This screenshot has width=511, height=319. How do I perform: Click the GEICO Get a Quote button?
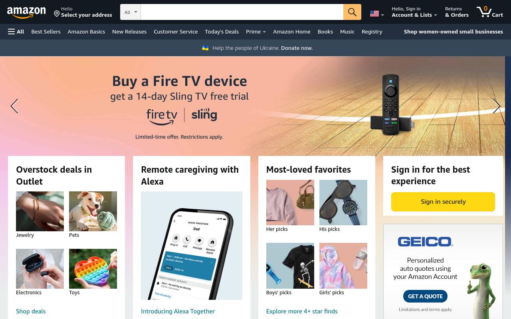pos(425,296)
